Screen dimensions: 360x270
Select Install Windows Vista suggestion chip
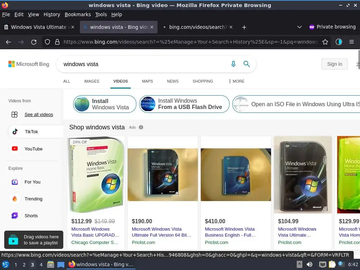pyautogui.click(x=105, y=104)
